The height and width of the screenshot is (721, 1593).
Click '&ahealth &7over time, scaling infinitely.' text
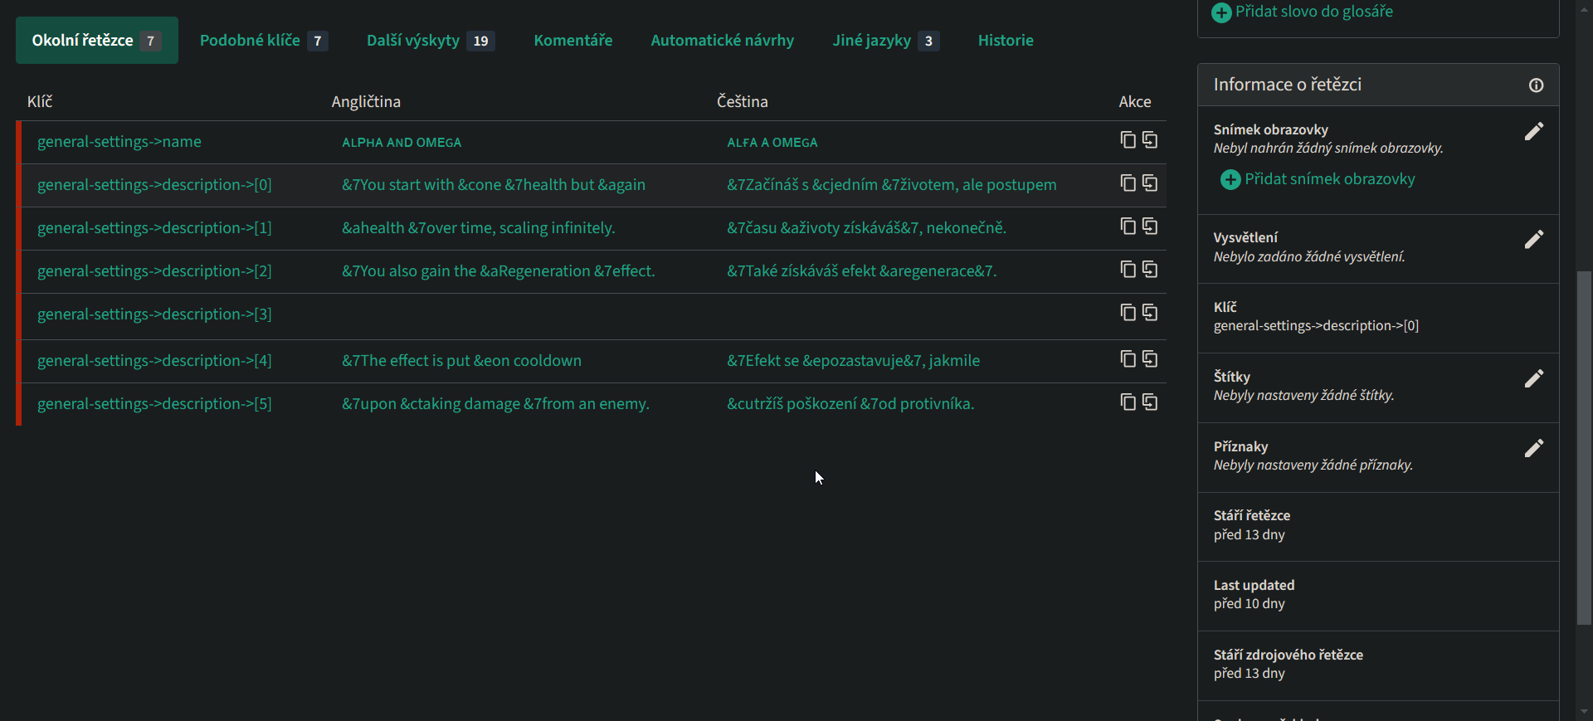tap(479, 228)
